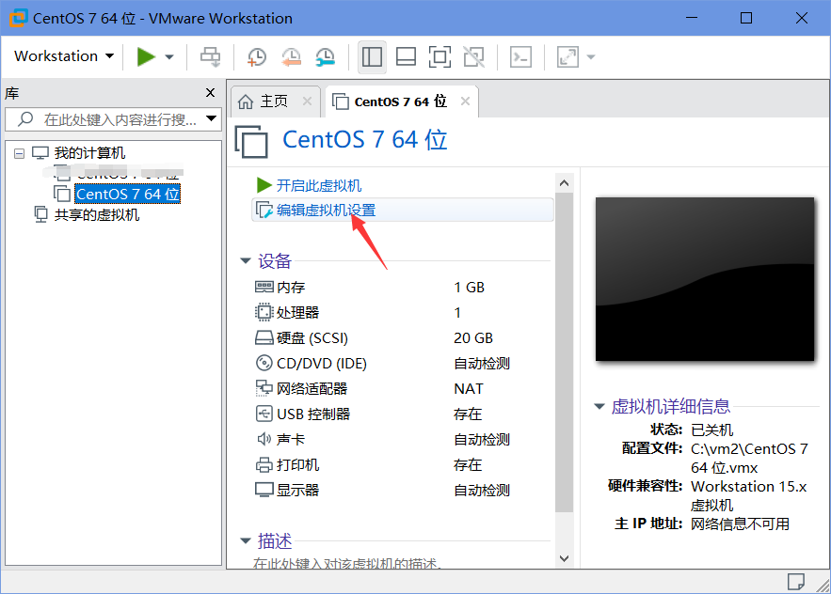Click the CD/DVD disc icon
Screen dimensions: 831x594
264,363
